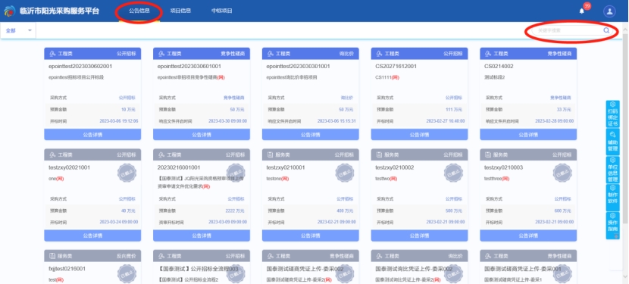The image size is (629, 284).
Task: Open 公告详情 for 20230216001001
Action: pos(202,236)
